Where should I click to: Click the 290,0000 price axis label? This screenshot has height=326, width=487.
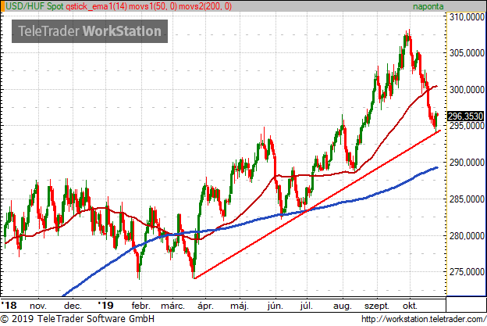pos(467,163)
